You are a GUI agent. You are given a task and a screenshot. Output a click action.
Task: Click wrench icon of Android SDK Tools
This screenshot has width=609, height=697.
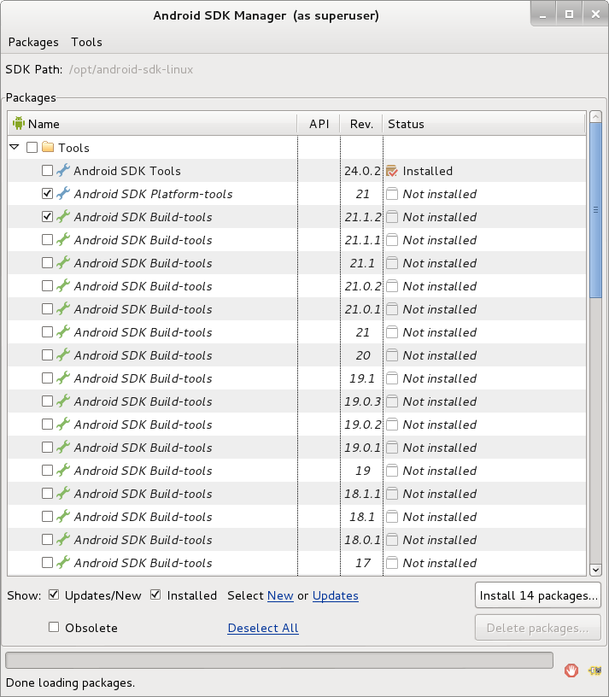point(63,170)
